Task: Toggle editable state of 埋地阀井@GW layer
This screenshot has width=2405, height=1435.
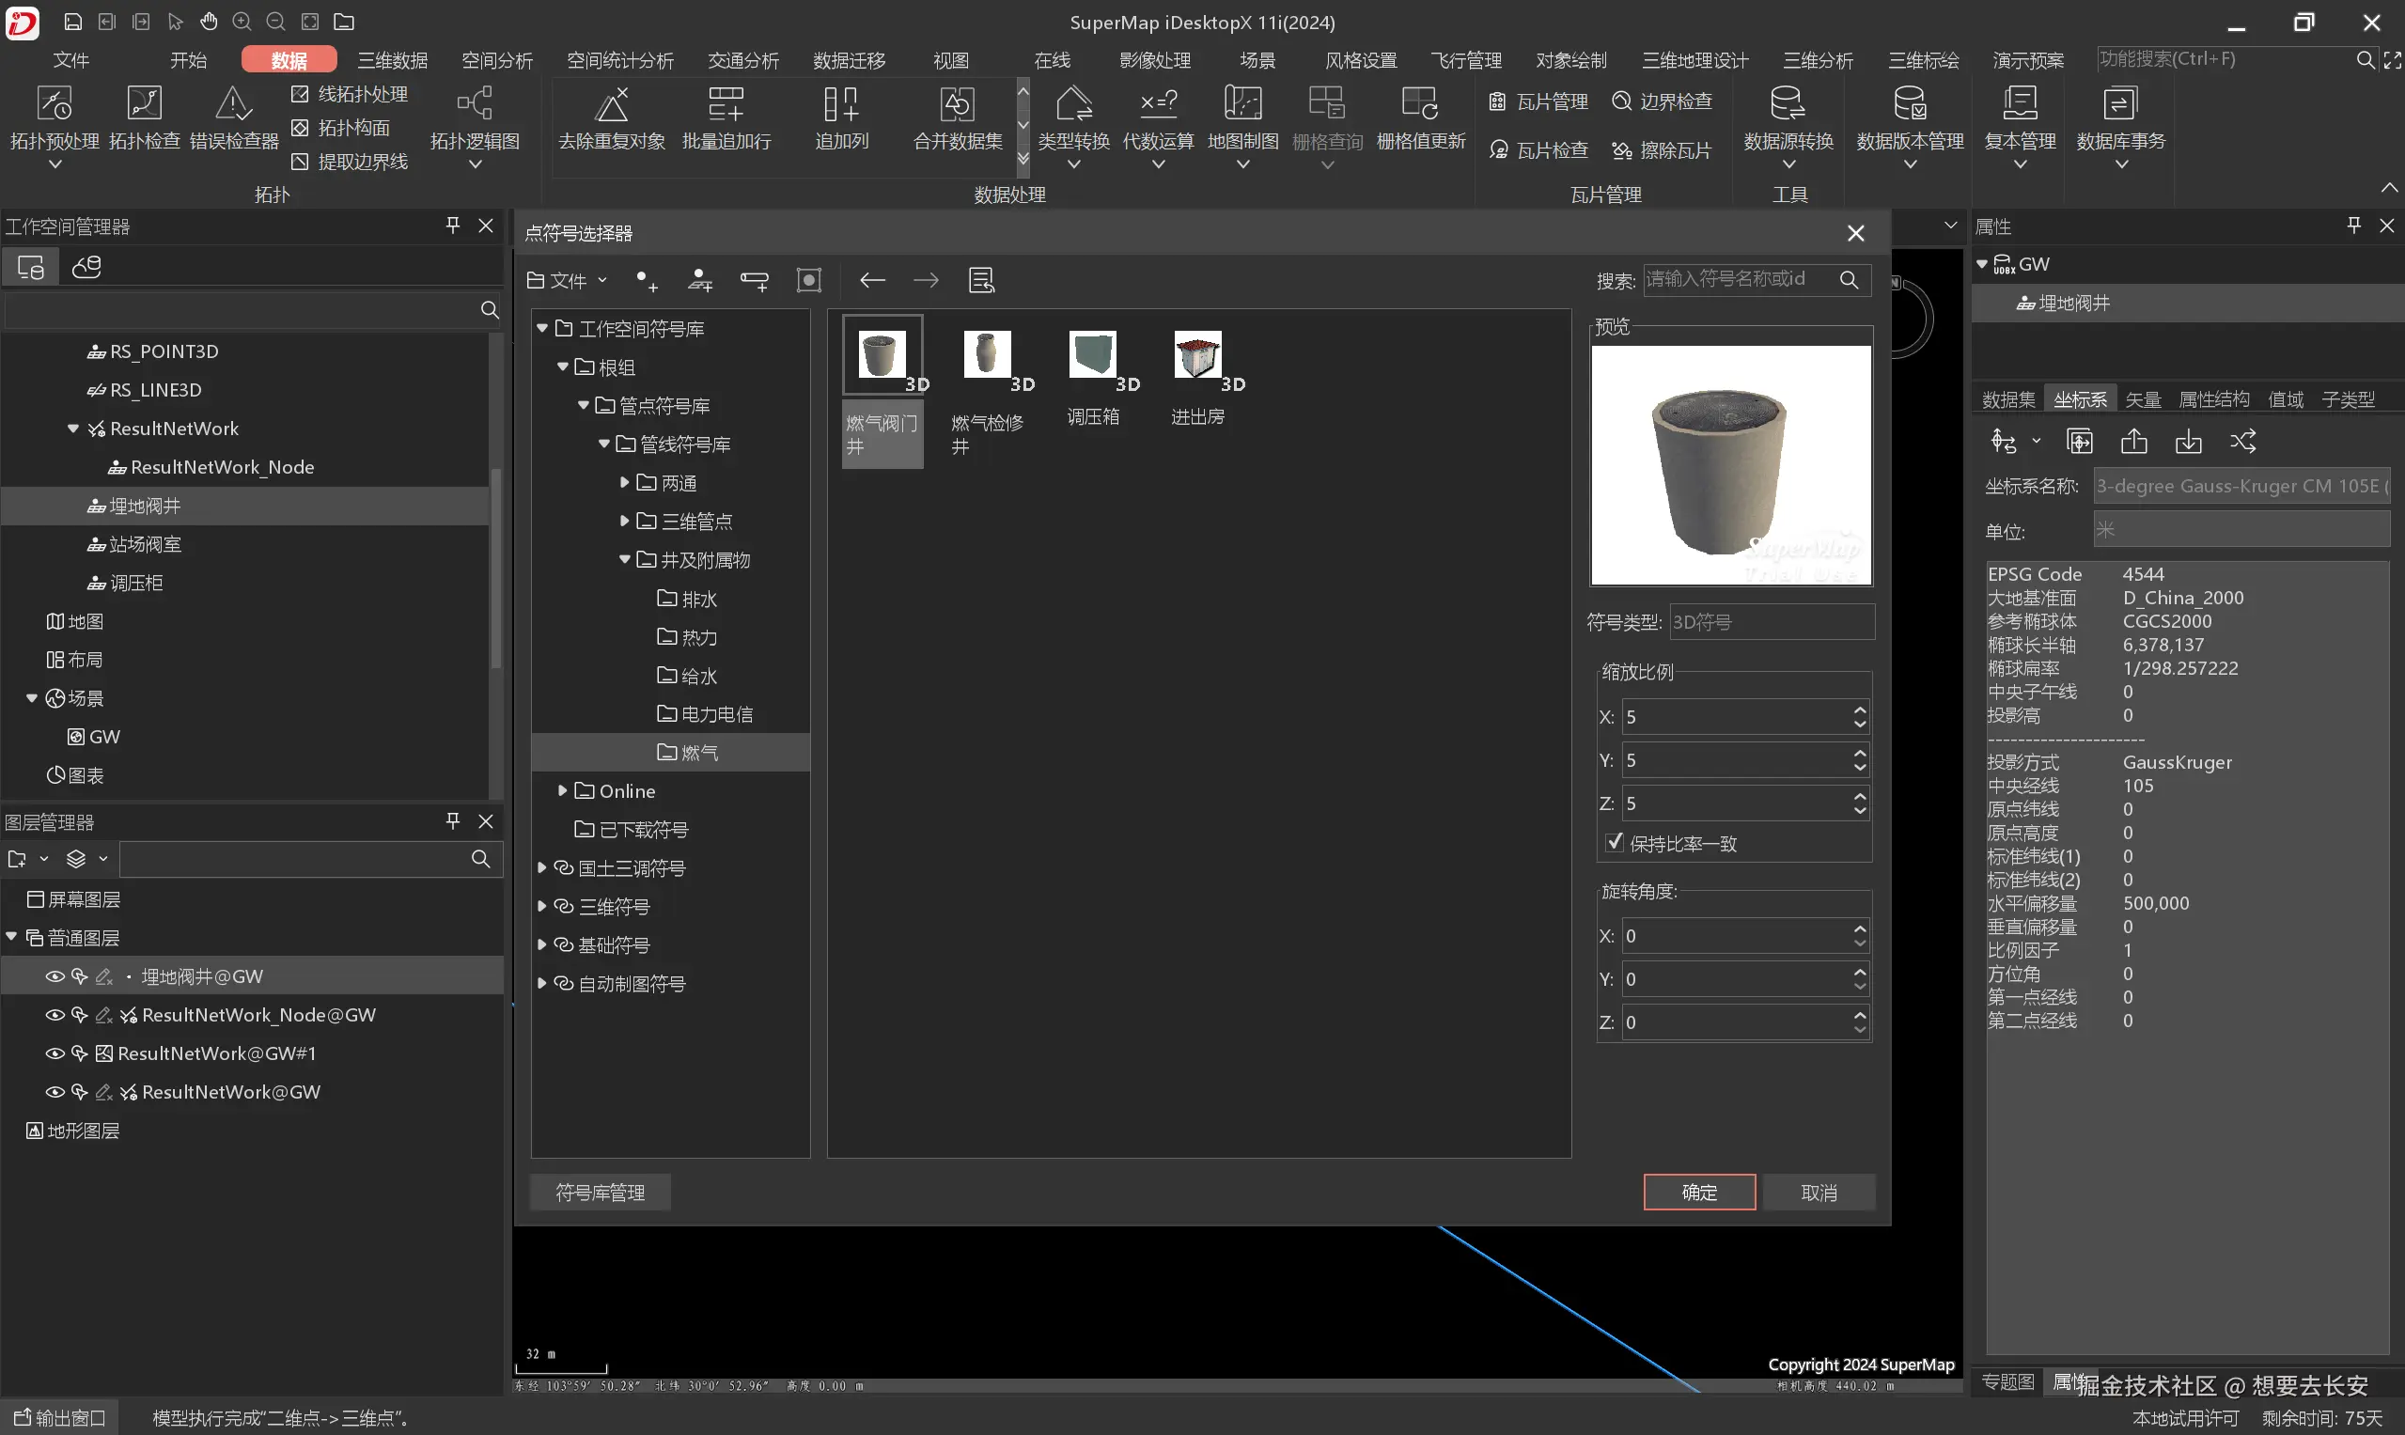Action: click(x=104, y=976)
